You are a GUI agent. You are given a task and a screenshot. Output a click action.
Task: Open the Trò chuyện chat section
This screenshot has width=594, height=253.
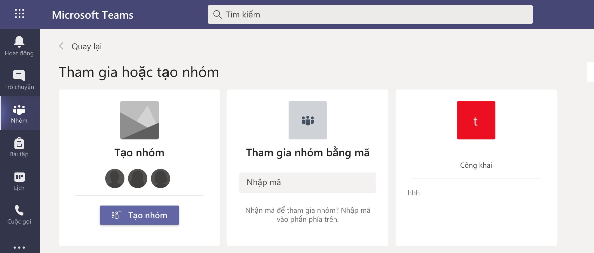pyautogui.click(x=19, y=80)
